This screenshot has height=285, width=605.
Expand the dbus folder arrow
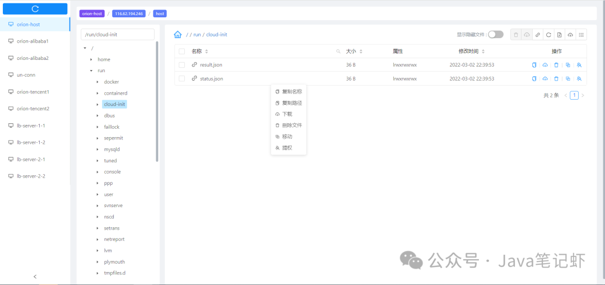(97, 116)
